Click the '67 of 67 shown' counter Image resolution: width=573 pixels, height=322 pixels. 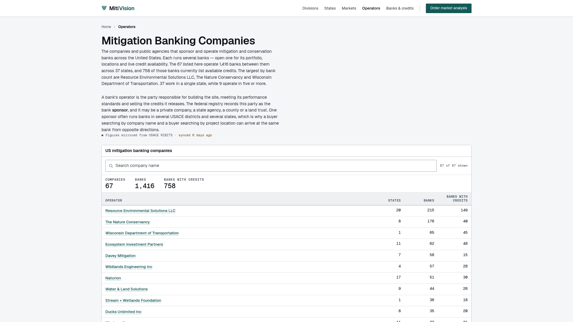(454, 166)
